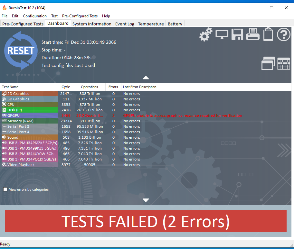The height and width of the screenshot is (249, 294).
Task: Click the Ready status bar text
Action: 5,244
